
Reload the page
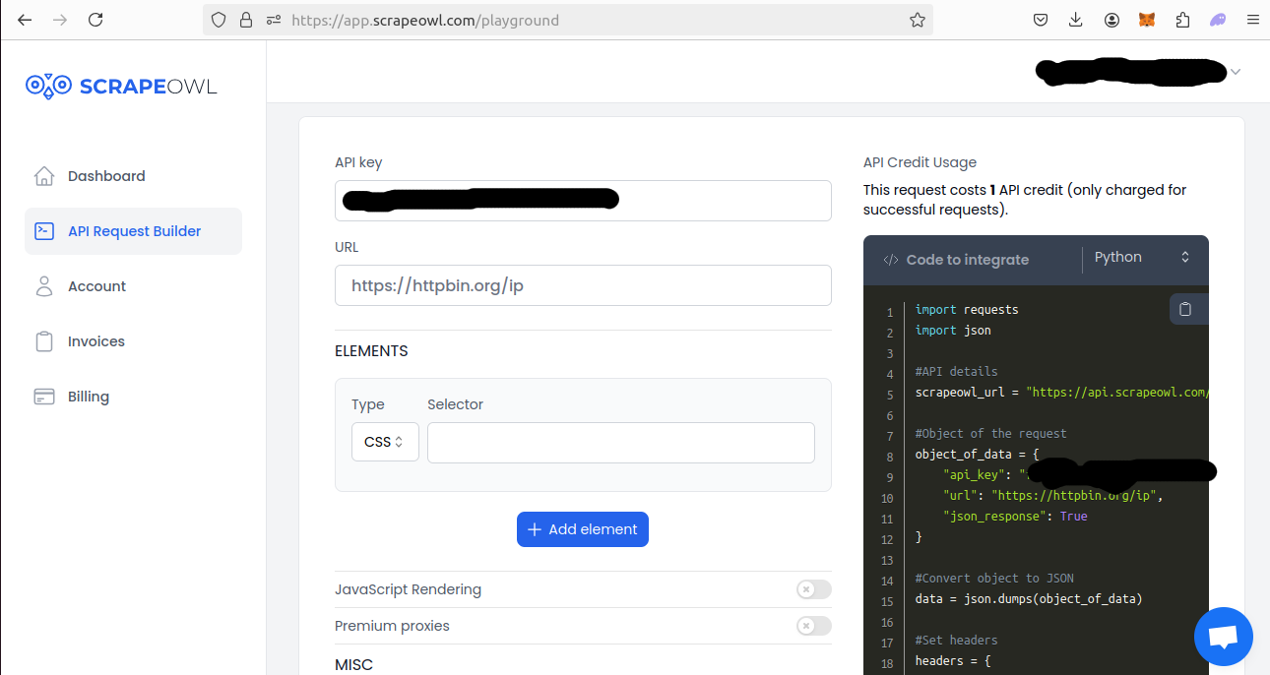[x=95, y=20]
